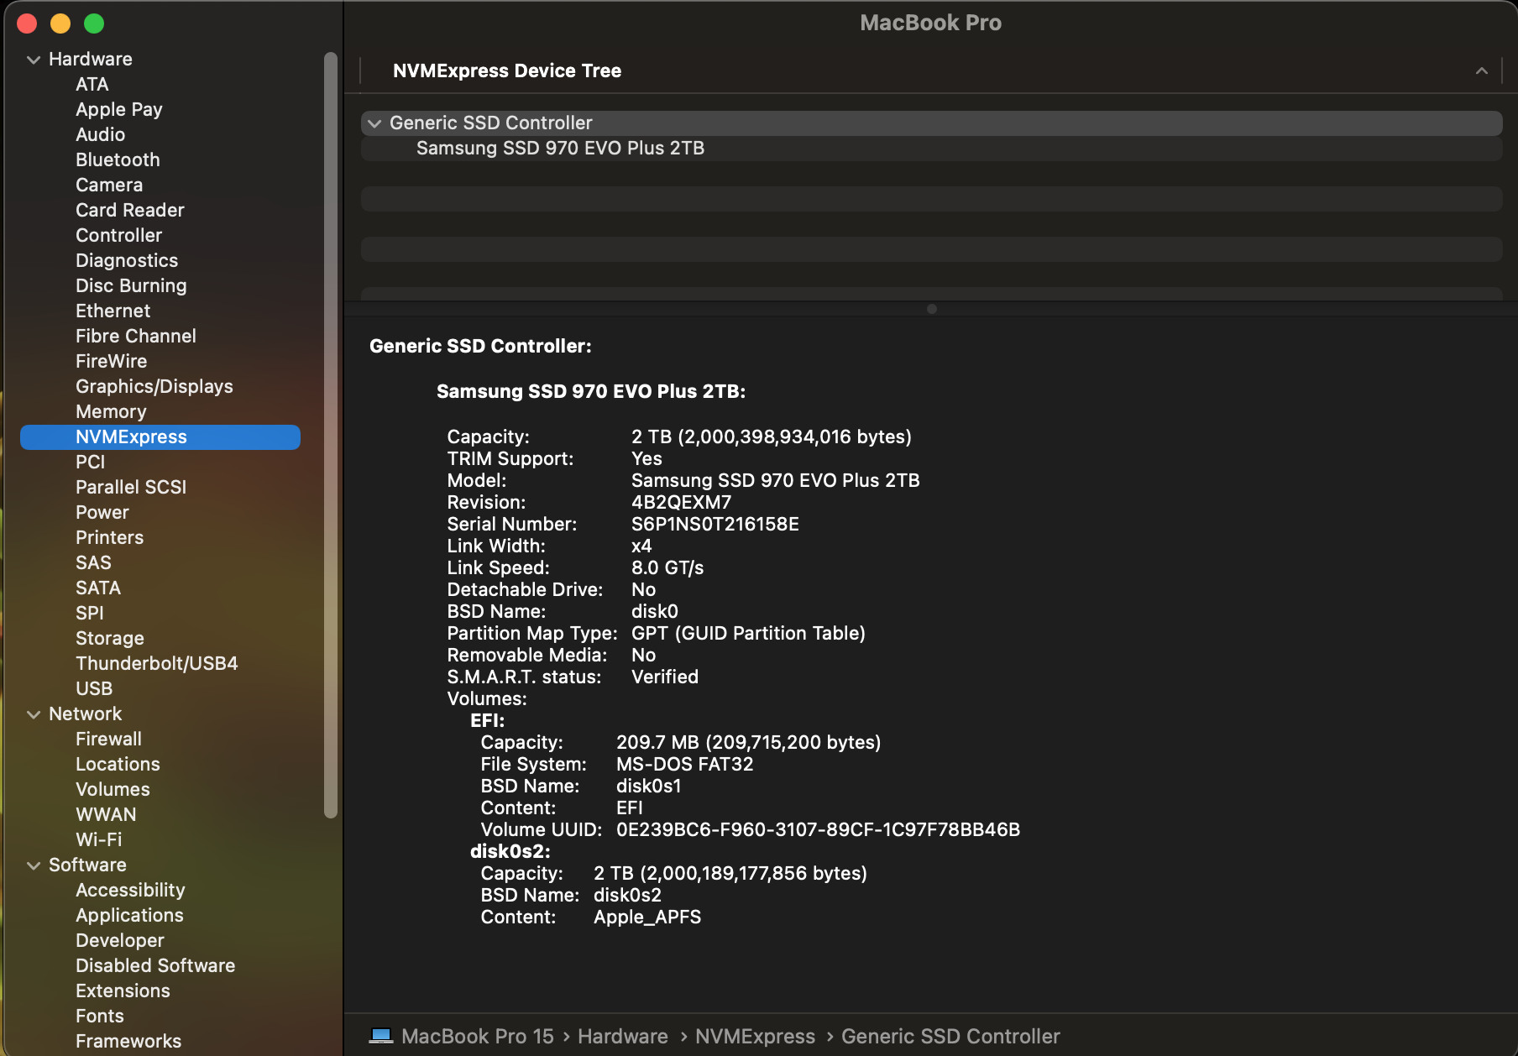This screenshot has width=1518, height=1056.
Task: Toggle sort order of NVMExpress Device Tree column
Action: (1482, 71)
